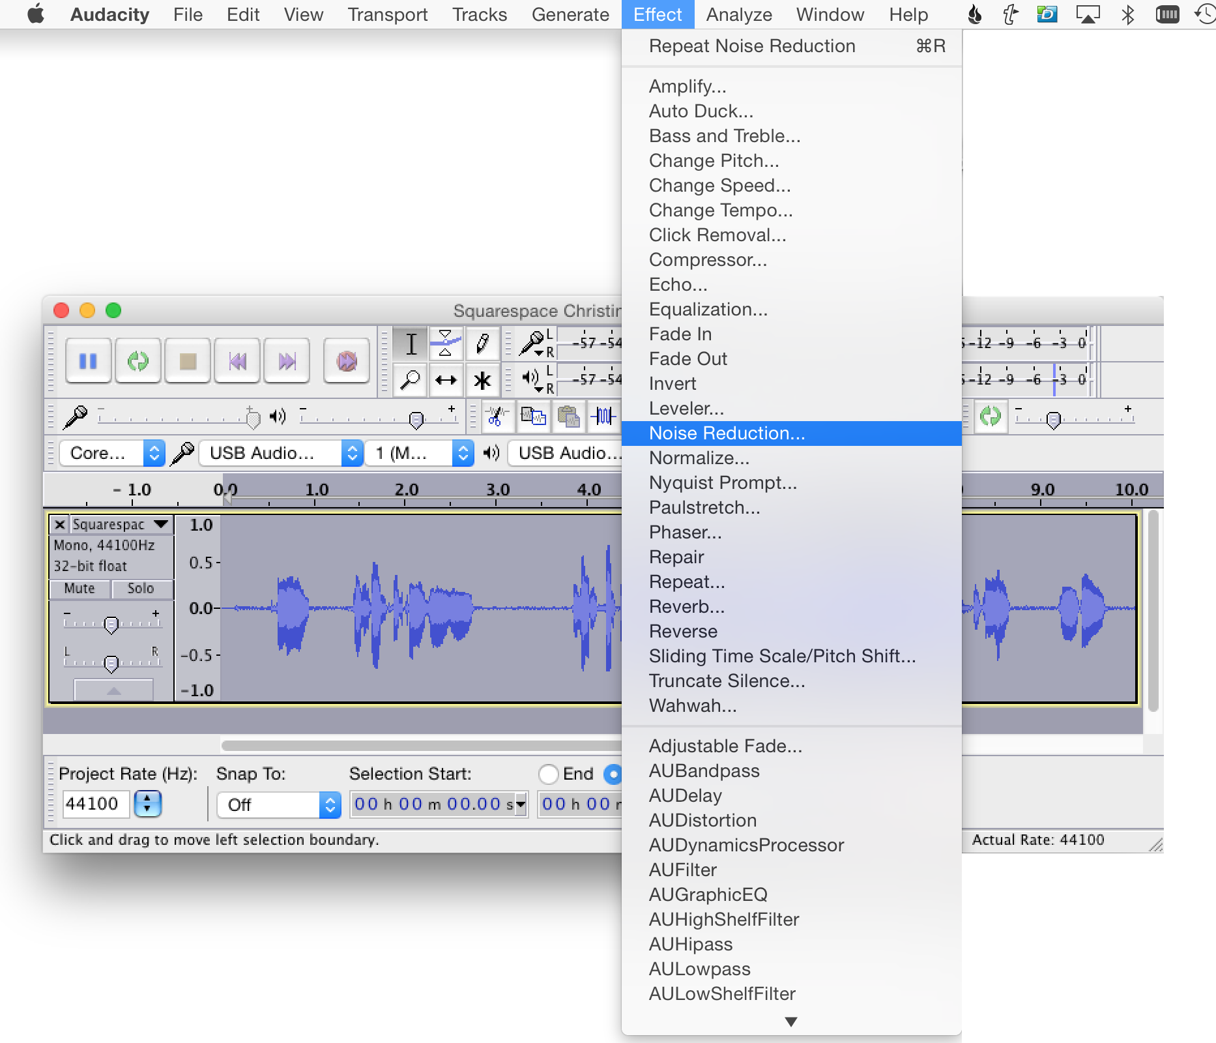
Task: Choose Adjustable Fade... effect
Action: pyautogui.click(x=792, y=746)
